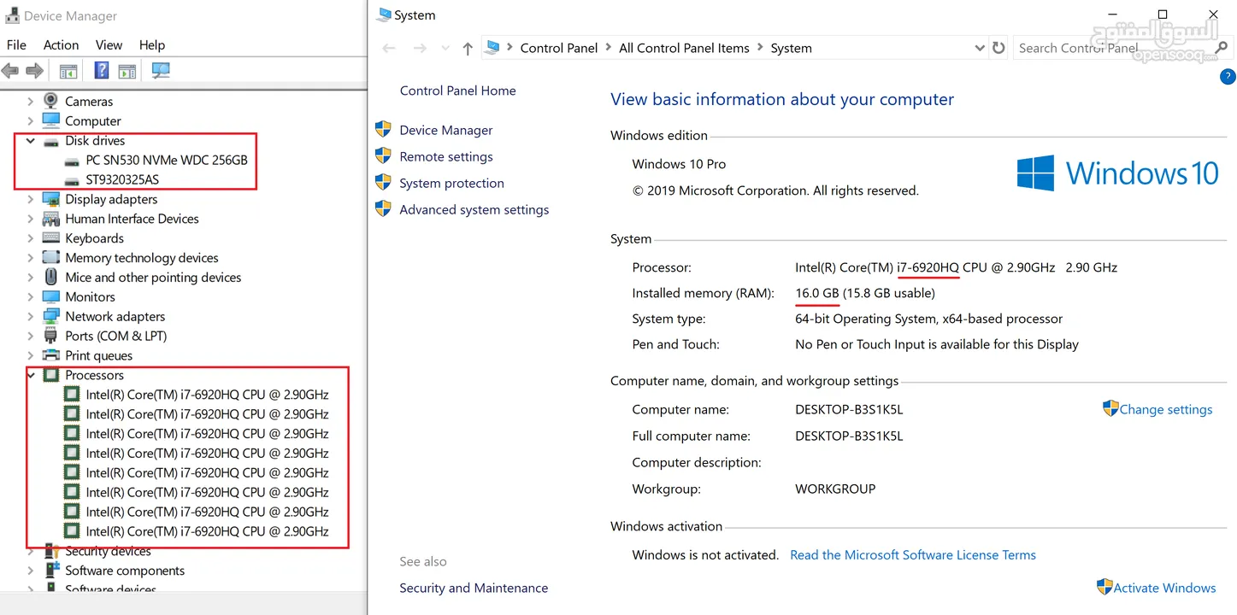
Task: Click the Back arrow in System window
Action: click(x=389, y=49)
